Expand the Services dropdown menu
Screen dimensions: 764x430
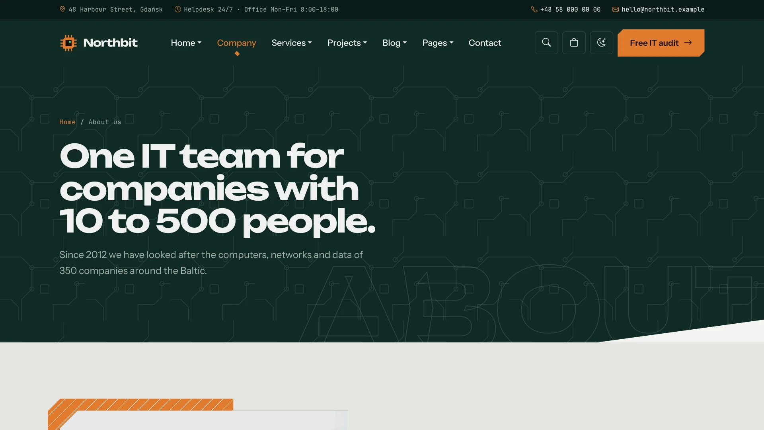click(291, 43)
